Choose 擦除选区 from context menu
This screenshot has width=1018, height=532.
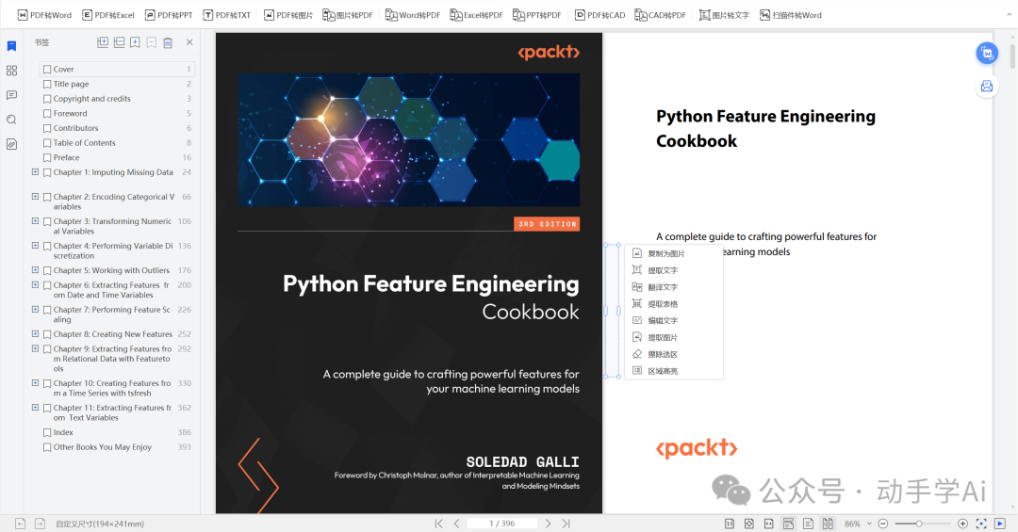[x=674, y=354]
